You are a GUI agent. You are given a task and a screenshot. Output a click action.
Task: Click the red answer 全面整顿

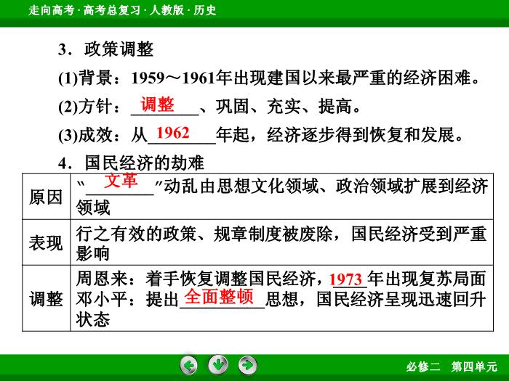tap(219, 297)
